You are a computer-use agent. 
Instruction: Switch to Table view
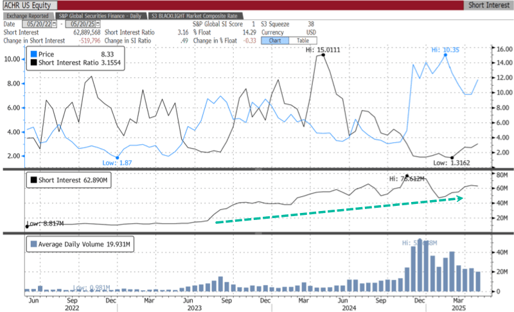click(301, 39)
